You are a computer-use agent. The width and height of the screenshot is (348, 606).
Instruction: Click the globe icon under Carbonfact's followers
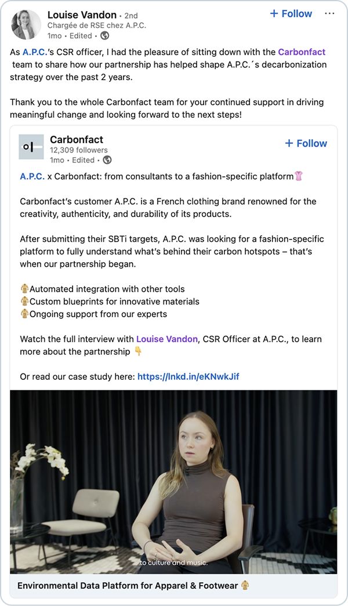[107, 160]
